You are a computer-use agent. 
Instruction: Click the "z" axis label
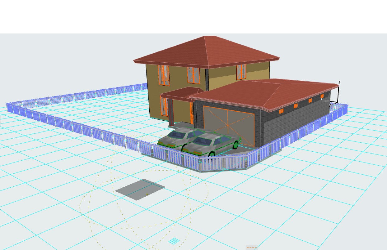coord(339,82)
